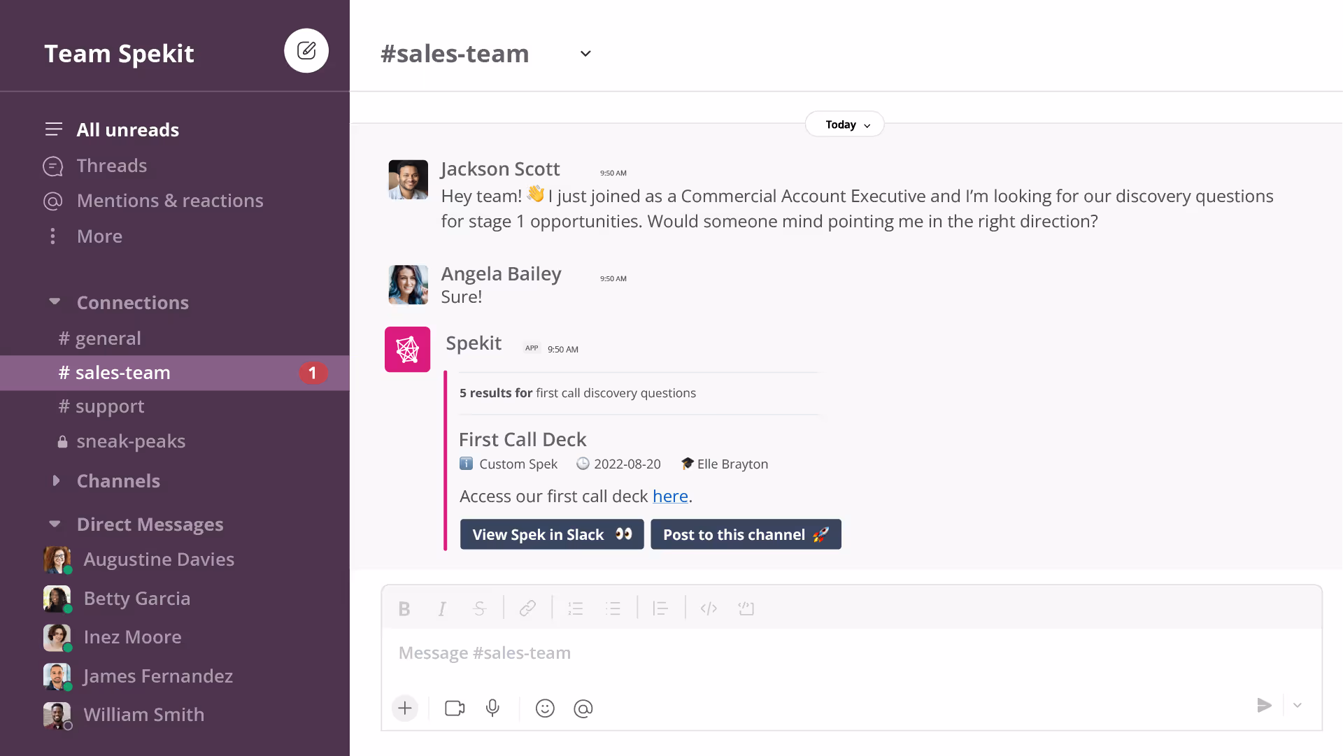Select the #sales-team channel
The width and height of the screenshot is (1343, 756).
pyautogui.click(x=175, y=373)
